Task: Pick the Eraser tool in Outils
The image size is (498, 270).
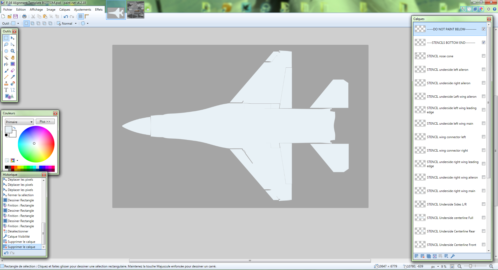Action: coord(13,70)
